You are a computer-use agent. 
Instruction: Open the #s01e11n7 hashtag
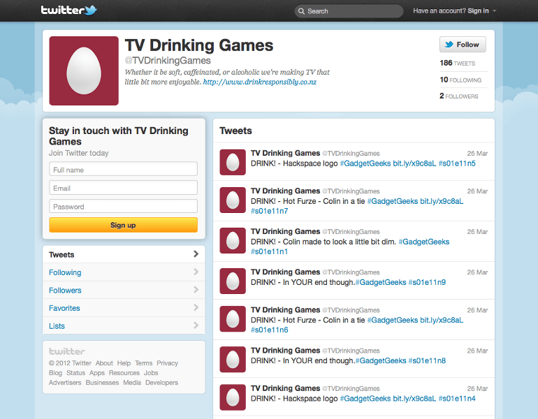click(x=269, y=211)
